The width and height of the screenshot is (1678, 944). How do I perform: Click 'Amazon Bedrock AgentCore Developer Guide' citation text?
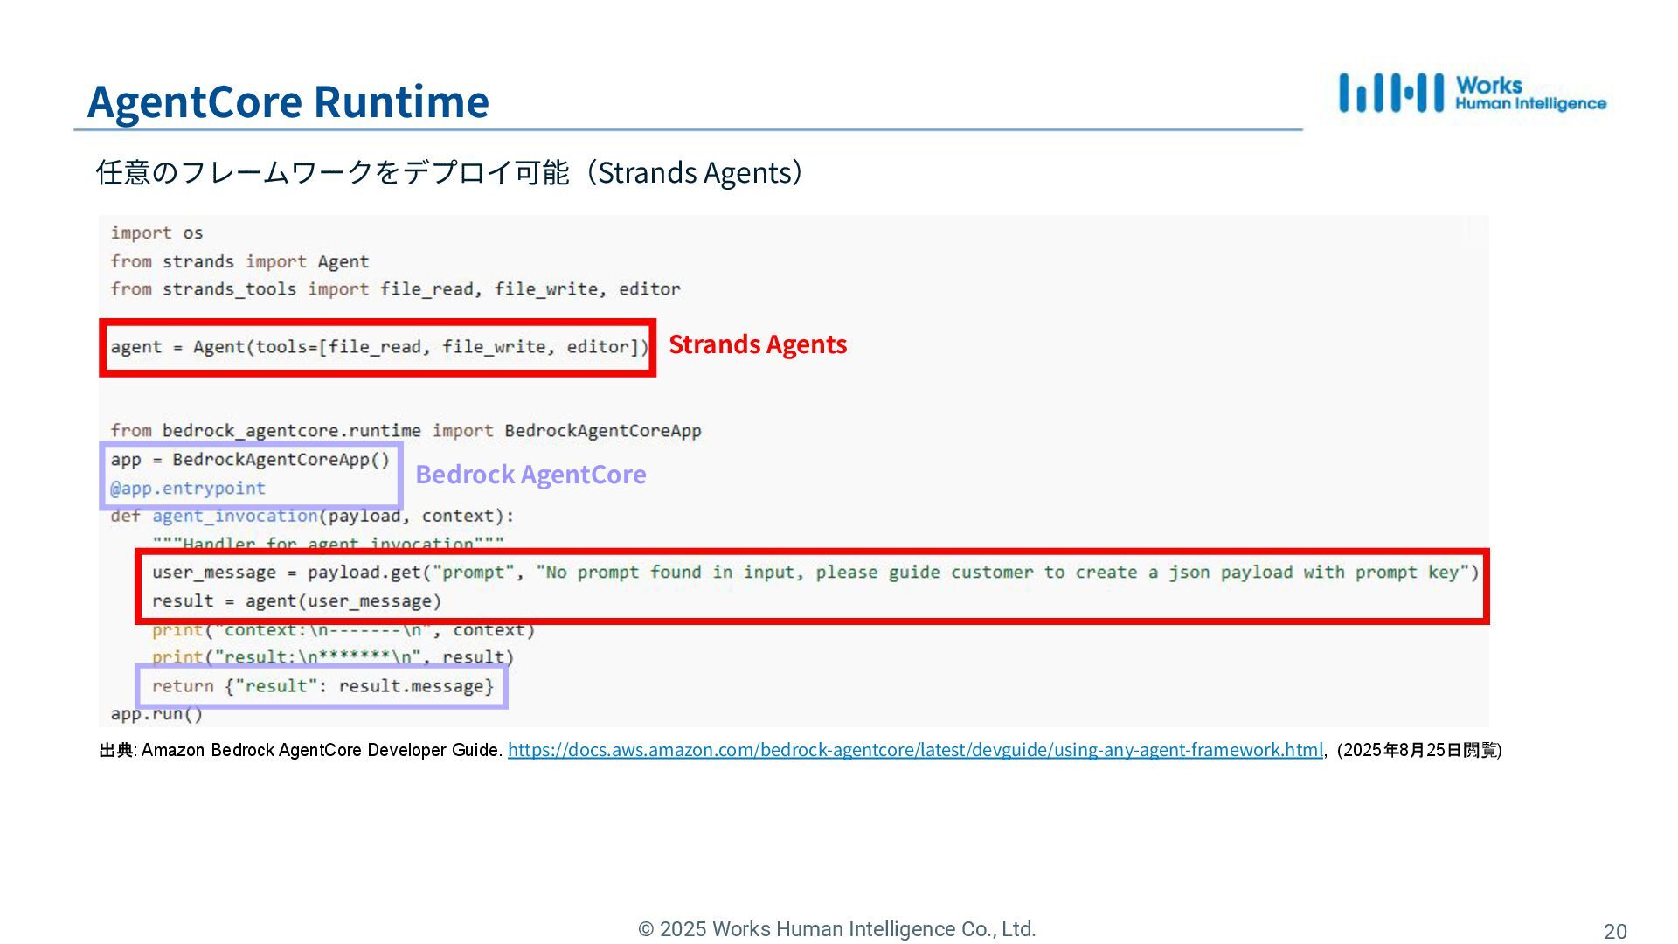pos(322,750)
